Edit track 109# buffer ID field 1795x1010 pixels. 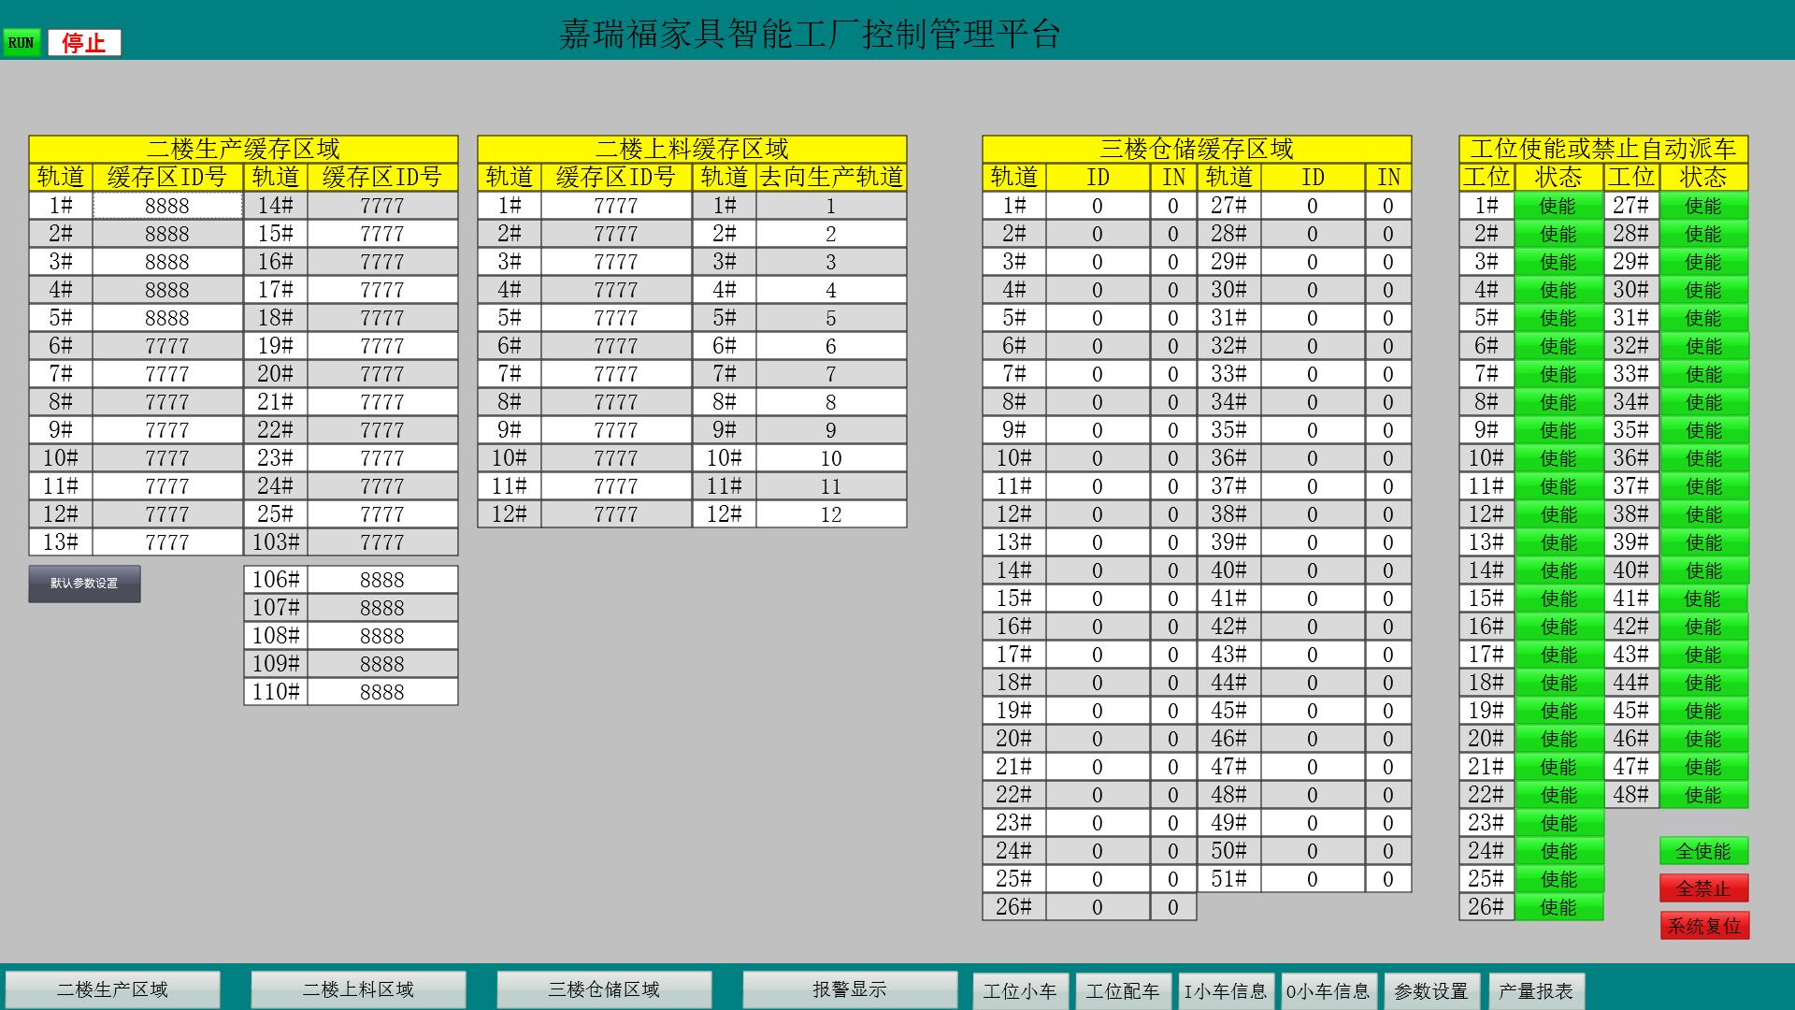point(382,664)
